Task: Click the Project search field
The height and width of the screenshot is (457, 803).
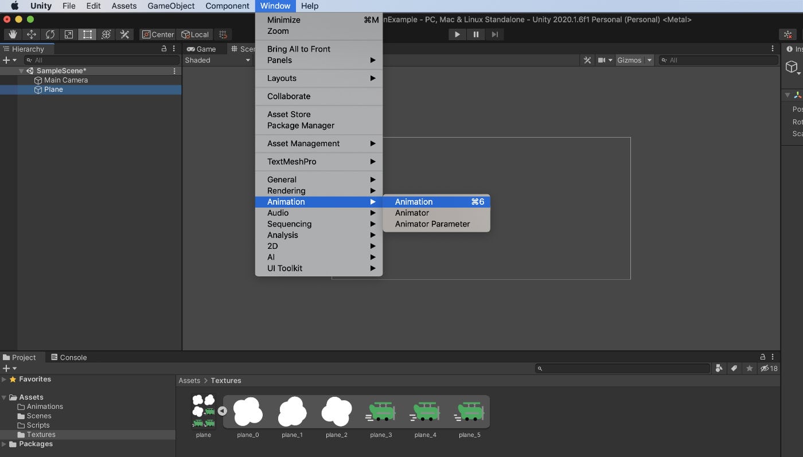Action: pos(622,369)
